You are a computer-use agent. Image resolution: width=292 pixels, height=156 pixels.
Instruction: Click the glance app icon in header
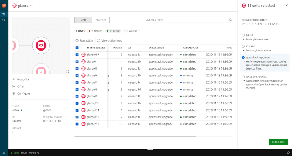(x=14, y=6)
